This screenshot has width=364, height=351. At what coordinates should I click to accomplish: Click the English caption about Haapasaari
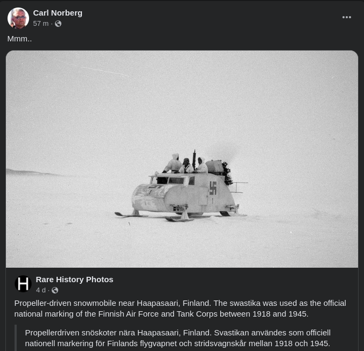[x=180, y=309]
